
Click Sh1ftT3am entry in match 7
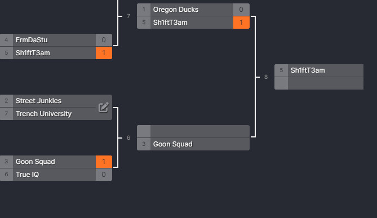[x=193, y=23]
